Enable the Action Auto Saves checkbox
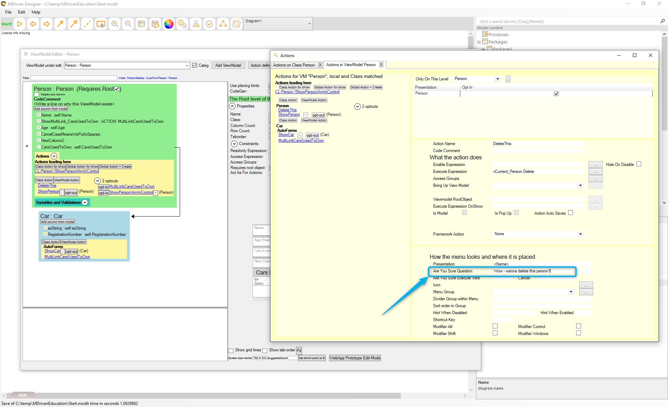 point(571,213)
